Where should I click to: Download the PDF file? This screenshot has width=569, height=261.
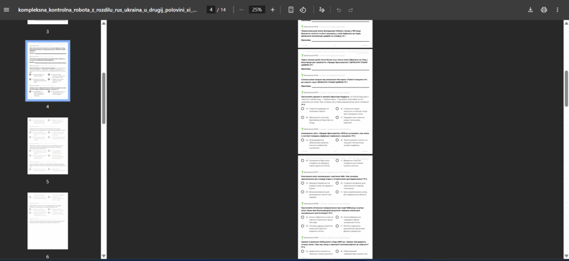[530, 10]
